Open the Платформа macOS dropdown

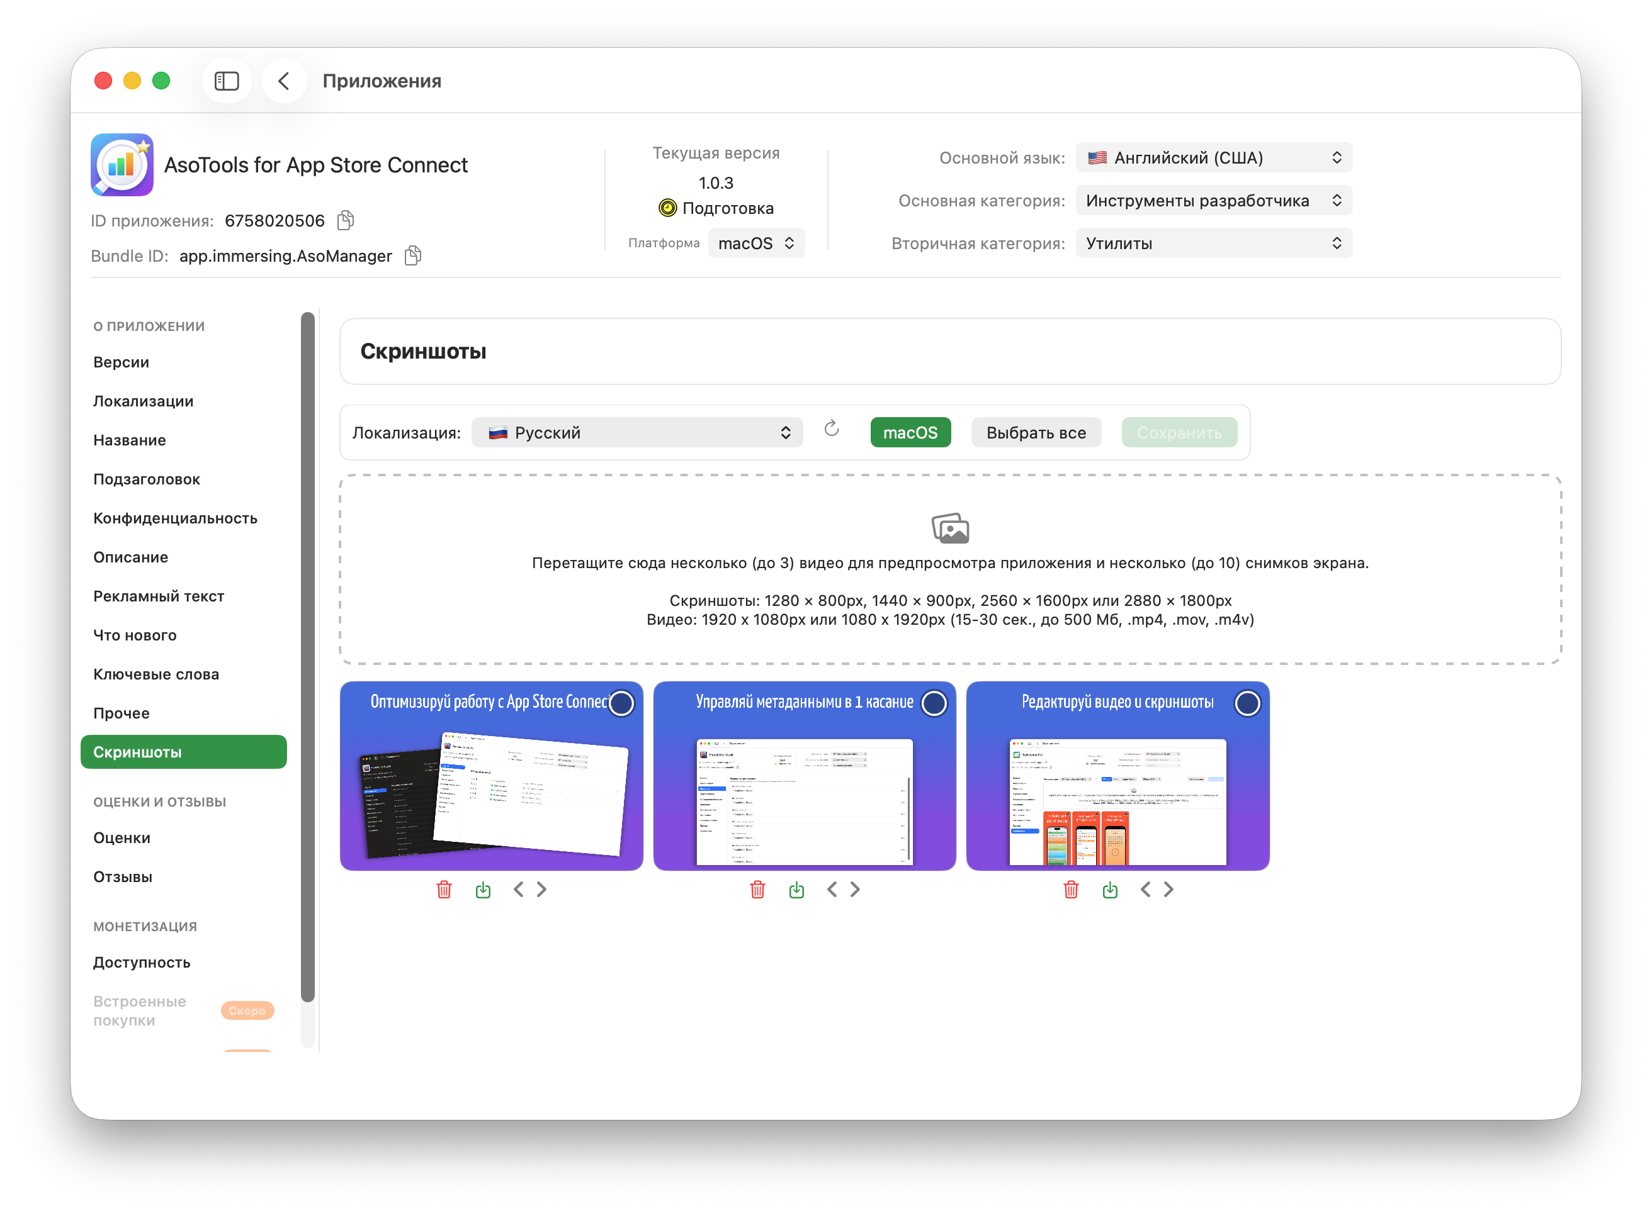coord(756,243)
